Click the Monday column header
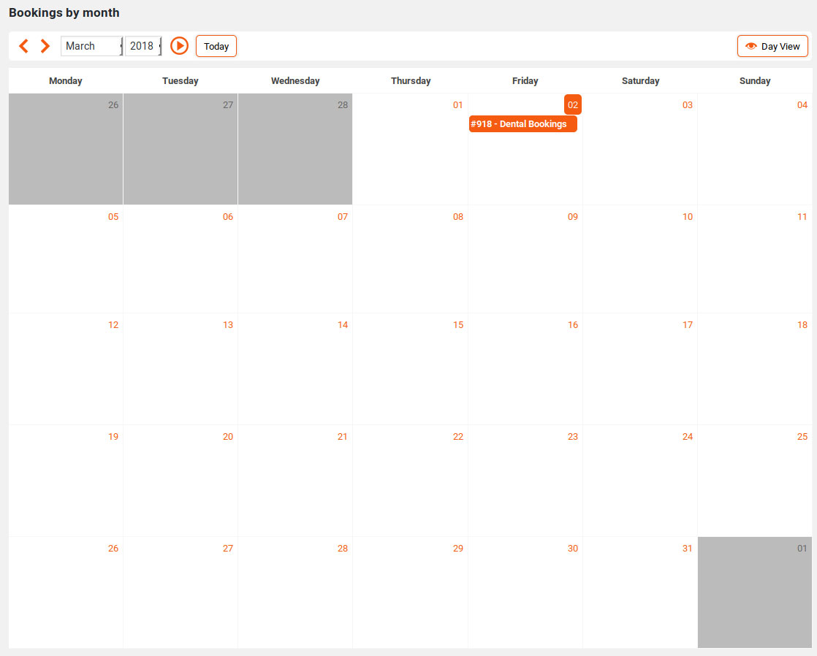Viewport: 817px width, 656px height. tap(66, 81)
